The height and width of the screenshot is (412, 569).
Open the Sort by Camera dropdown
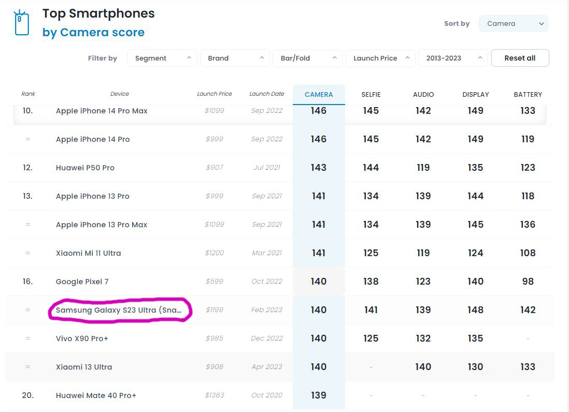(514, 24)
